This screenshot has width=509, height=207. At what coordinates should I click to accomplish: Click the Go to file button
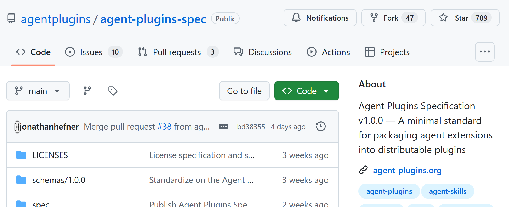pos(244,91)
